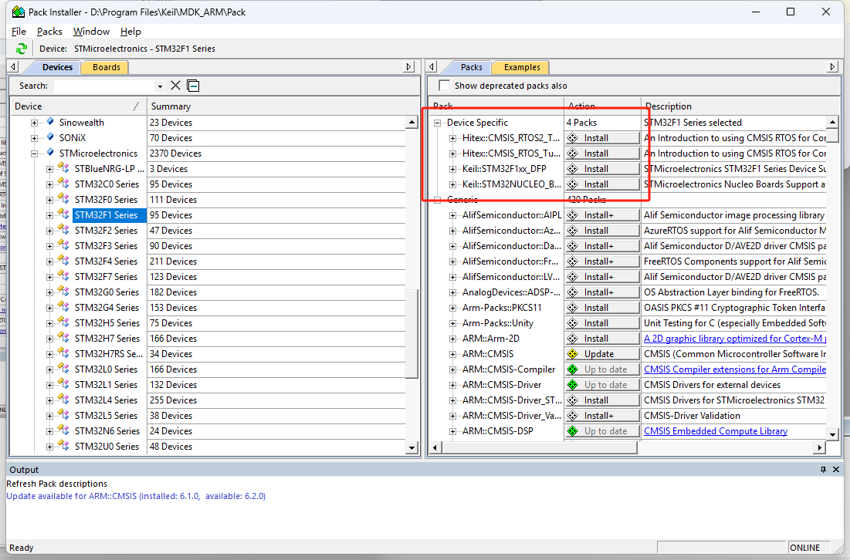
Task: Click Install+ for AlifSemiconductor::AIPL
Action: click(602, 215)
